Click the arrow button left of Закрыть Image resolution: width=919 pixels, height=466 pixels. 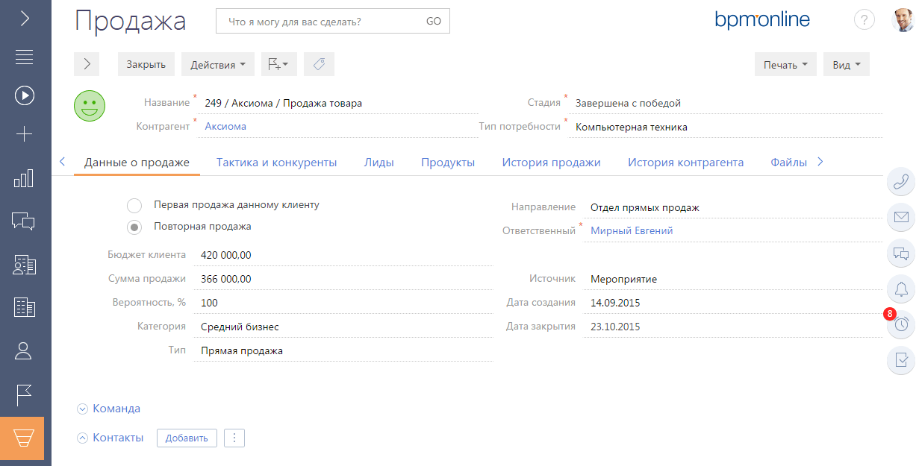click(87, 64)
